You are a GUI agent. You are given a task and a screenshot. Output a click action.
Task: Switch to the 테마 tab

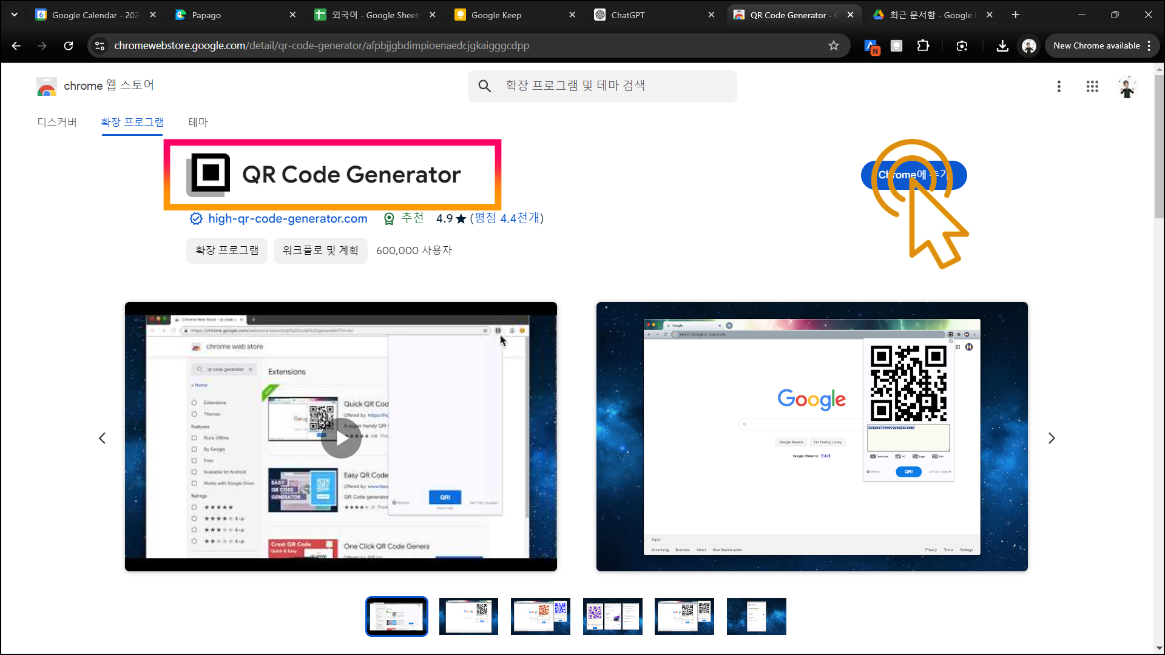click(198, 122)
